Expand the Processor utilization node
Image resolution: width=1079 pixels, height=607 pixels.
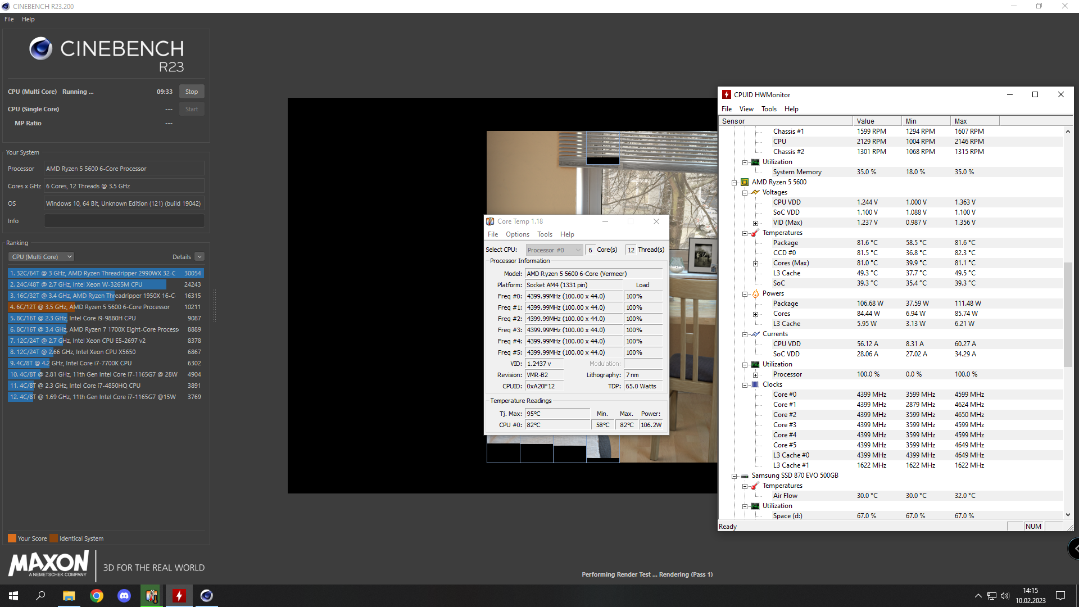[x=755, y=374]
